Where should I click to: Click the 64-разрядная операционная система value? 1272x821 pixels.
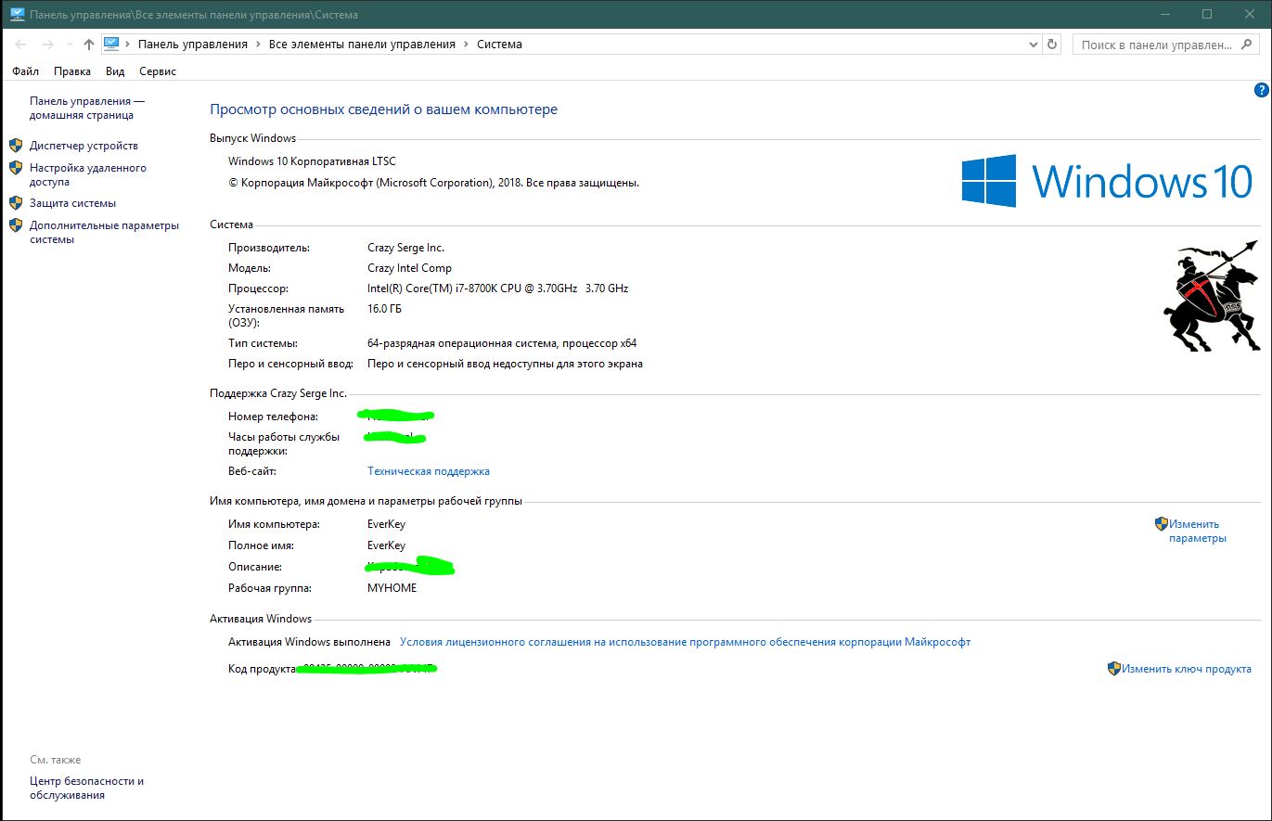(502, 343)
